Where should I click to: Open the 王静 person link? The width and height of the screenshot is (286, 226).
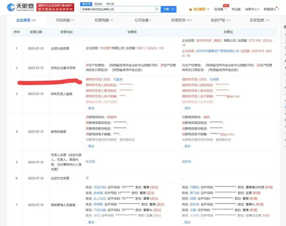tap(193, 210)
